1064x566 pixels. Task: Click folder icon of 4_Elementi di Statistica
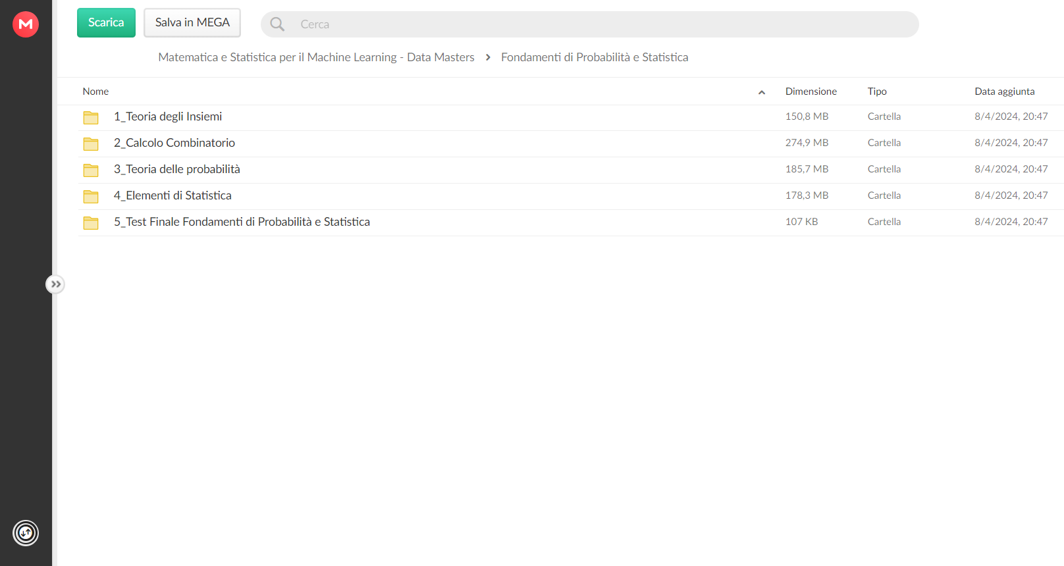click(91, 196)
